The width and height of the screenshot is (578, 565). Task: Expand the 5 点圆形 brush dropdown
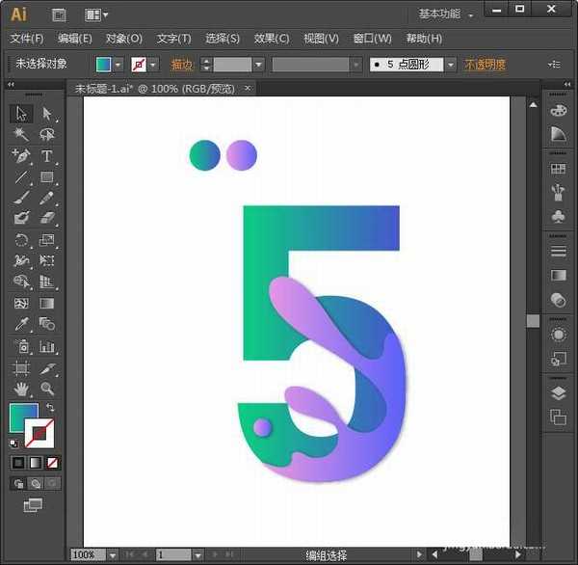(450, 65)
